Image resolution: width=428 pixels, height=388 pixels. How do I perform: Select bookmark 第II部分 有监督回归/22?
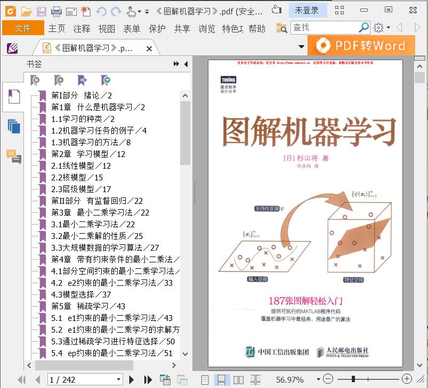(x=97, y=201)
